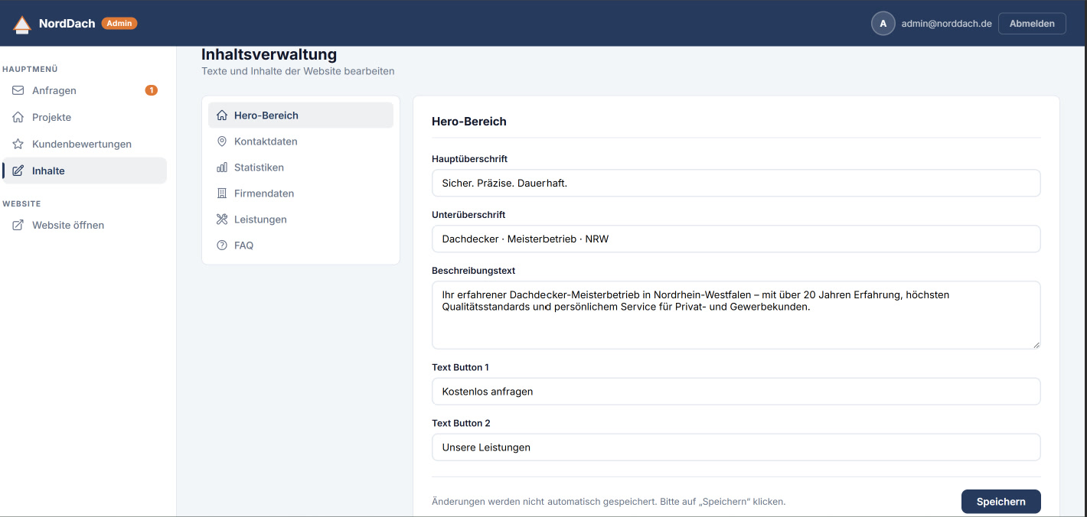Screen dimensions: 1087x517
Task: Select the Hero-Bereich section tab
Action: click(301, 115)
